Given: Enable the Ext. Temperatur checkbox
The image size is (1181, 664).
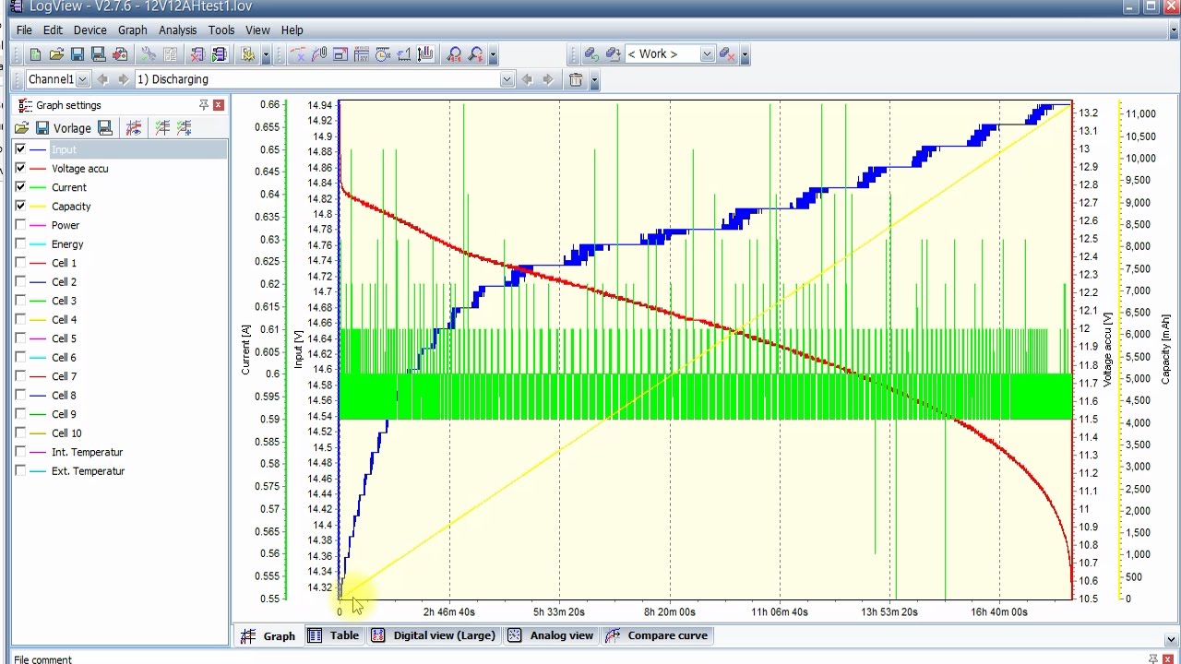Looking at the screenshot, I should pyautogui.click(x=20, y=470).
